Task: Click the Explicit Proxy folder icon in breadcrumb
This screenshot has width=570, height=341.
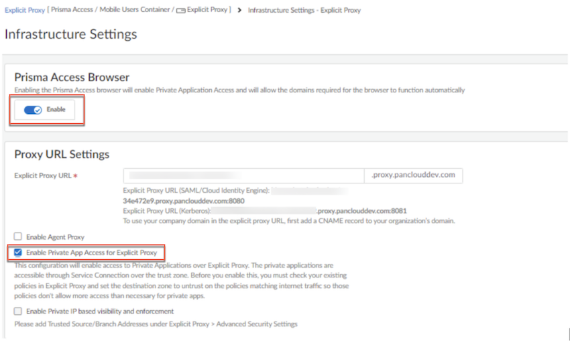Action: [x=180, y=11]
